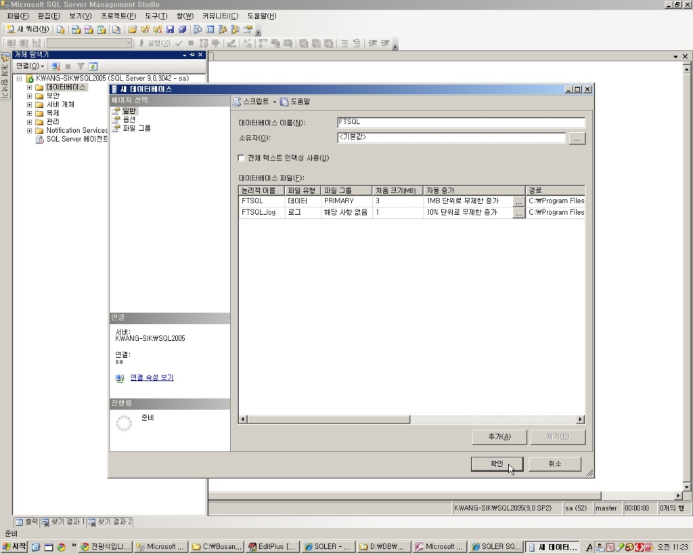Click the Properties Window toolbar icon
Viewport: 693px width, 555px height.
pos(248,30)
